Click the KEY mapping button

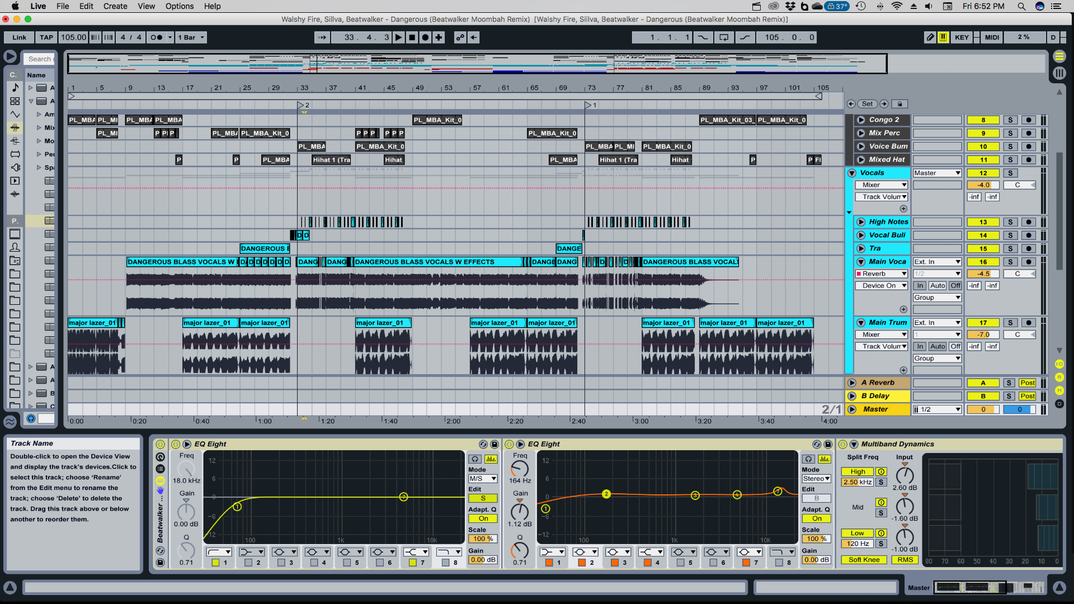pyautogui.click(x=962, y=37)
